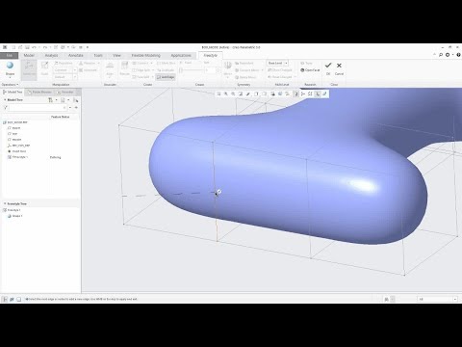Adjust the Crease hard-soft slider

pyautogui.click(x=192, y=70)
